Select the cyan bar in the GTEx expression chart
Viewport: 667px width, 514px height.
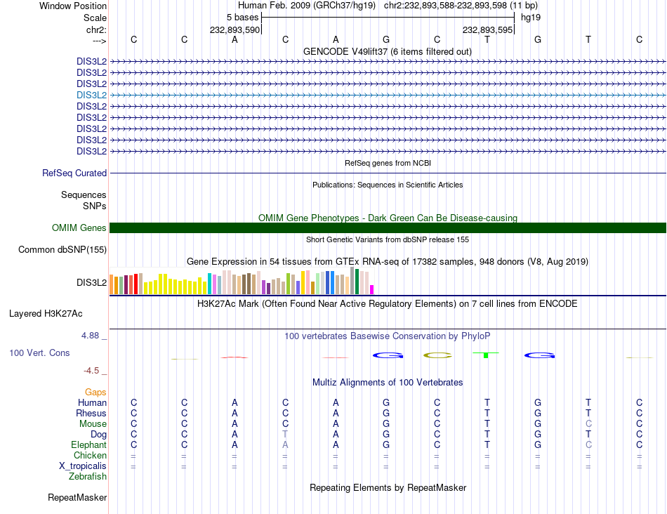point(209,284)
